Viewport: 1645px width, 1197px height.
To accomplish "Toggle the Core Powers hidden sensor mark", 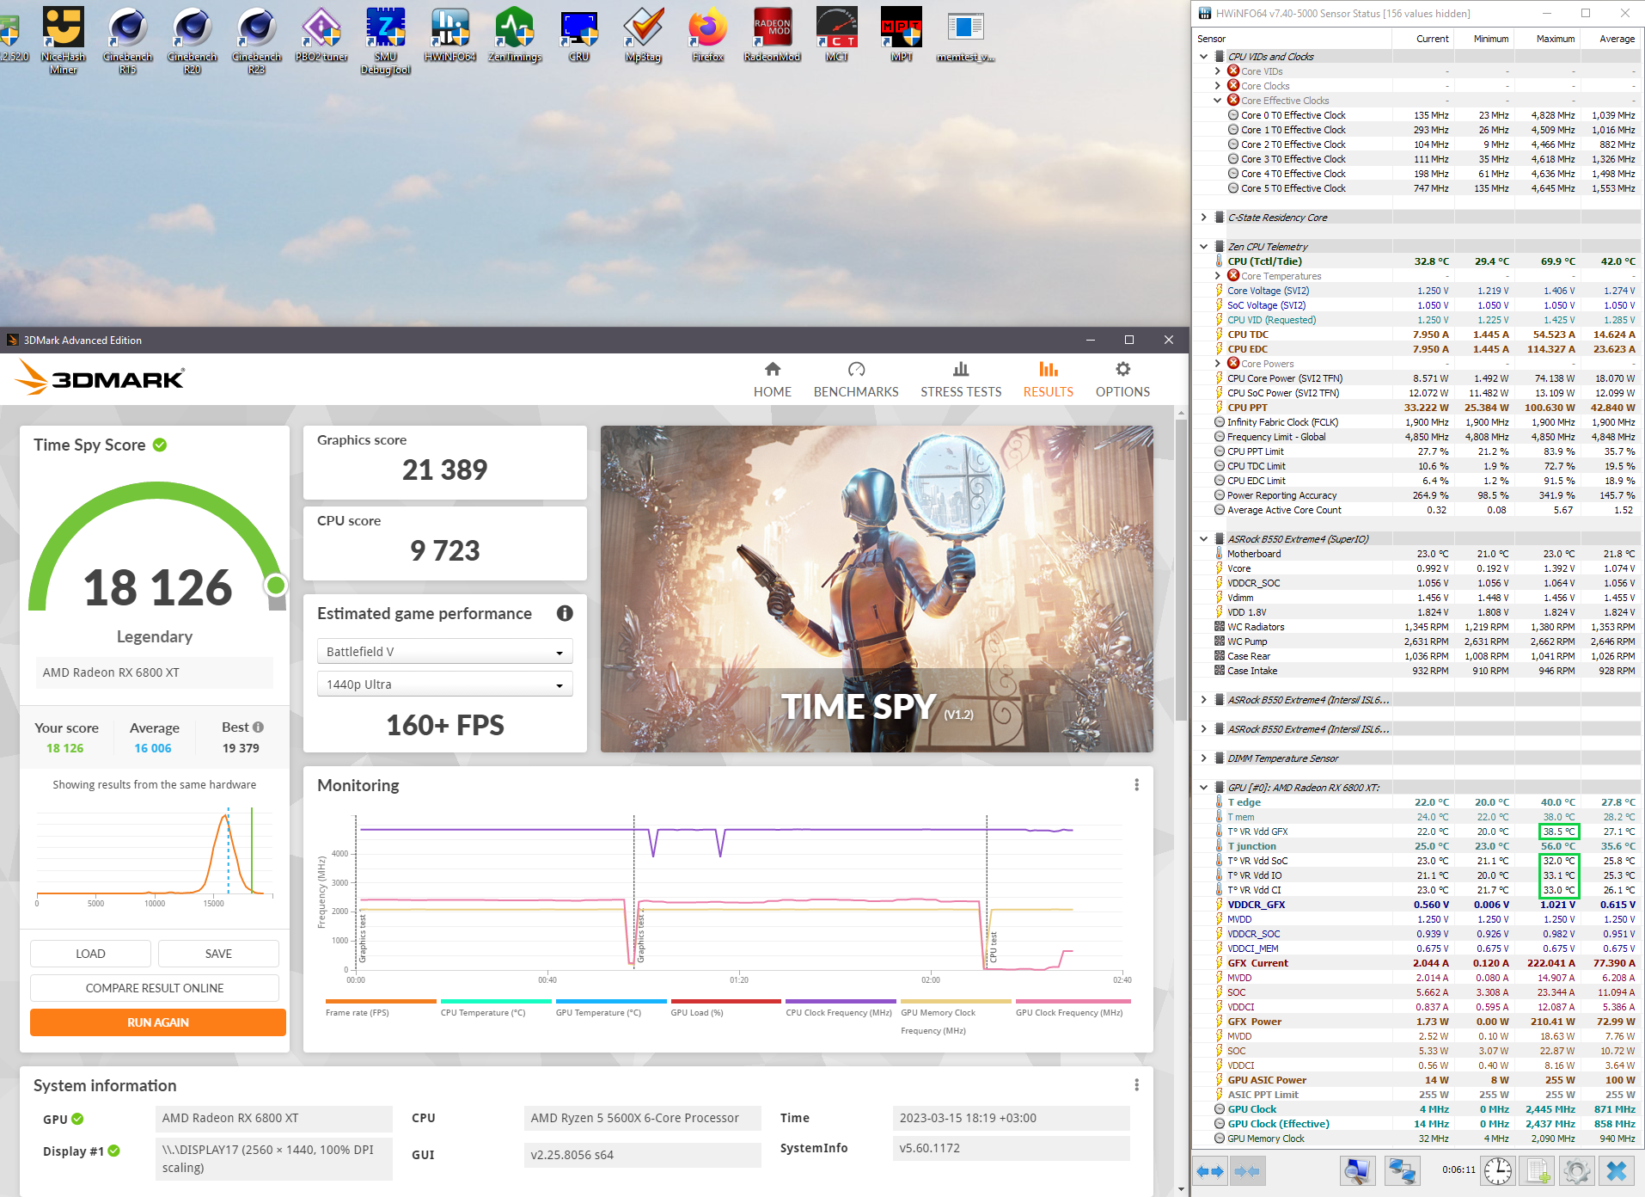I will (x=1233, y=364).
